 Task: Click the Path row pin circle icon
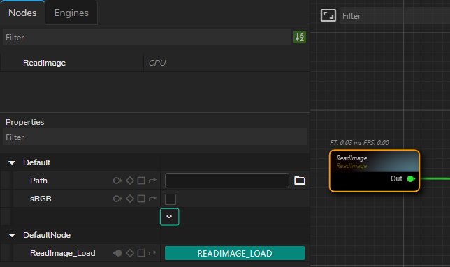(x=117, y=181)
